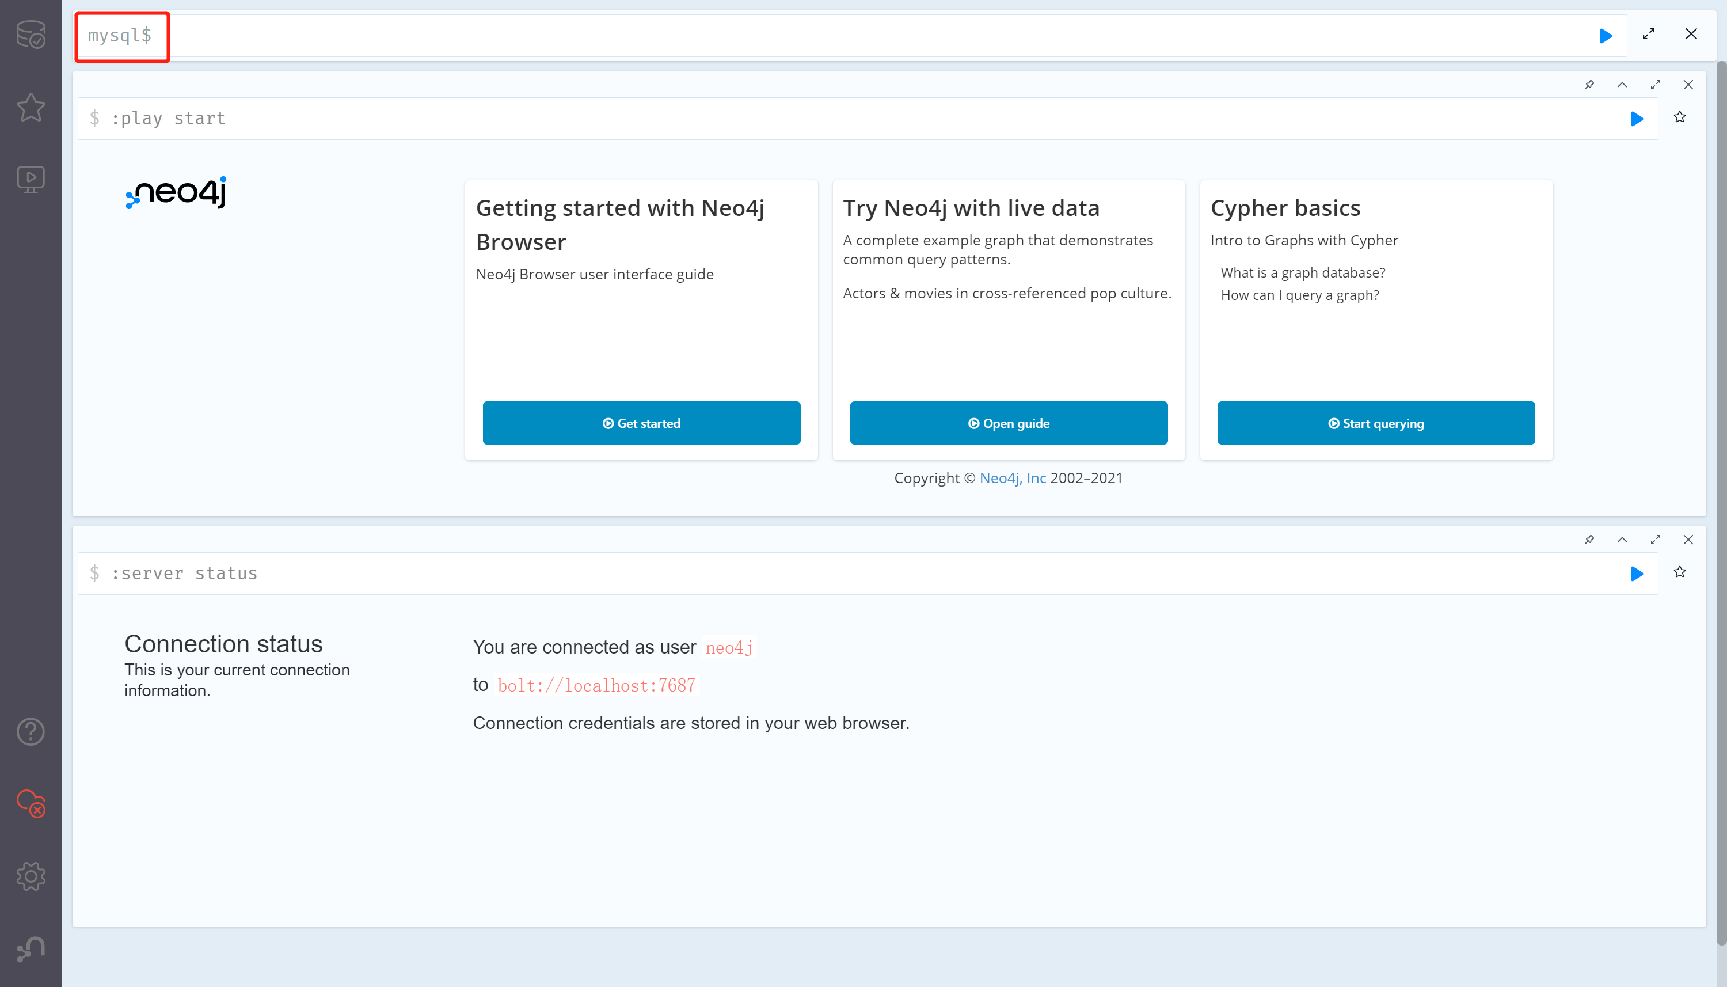The height and width of the screenshot is (987, 1727).
Task: Rerun the :server status command
Action: (x=1636, y=573)
